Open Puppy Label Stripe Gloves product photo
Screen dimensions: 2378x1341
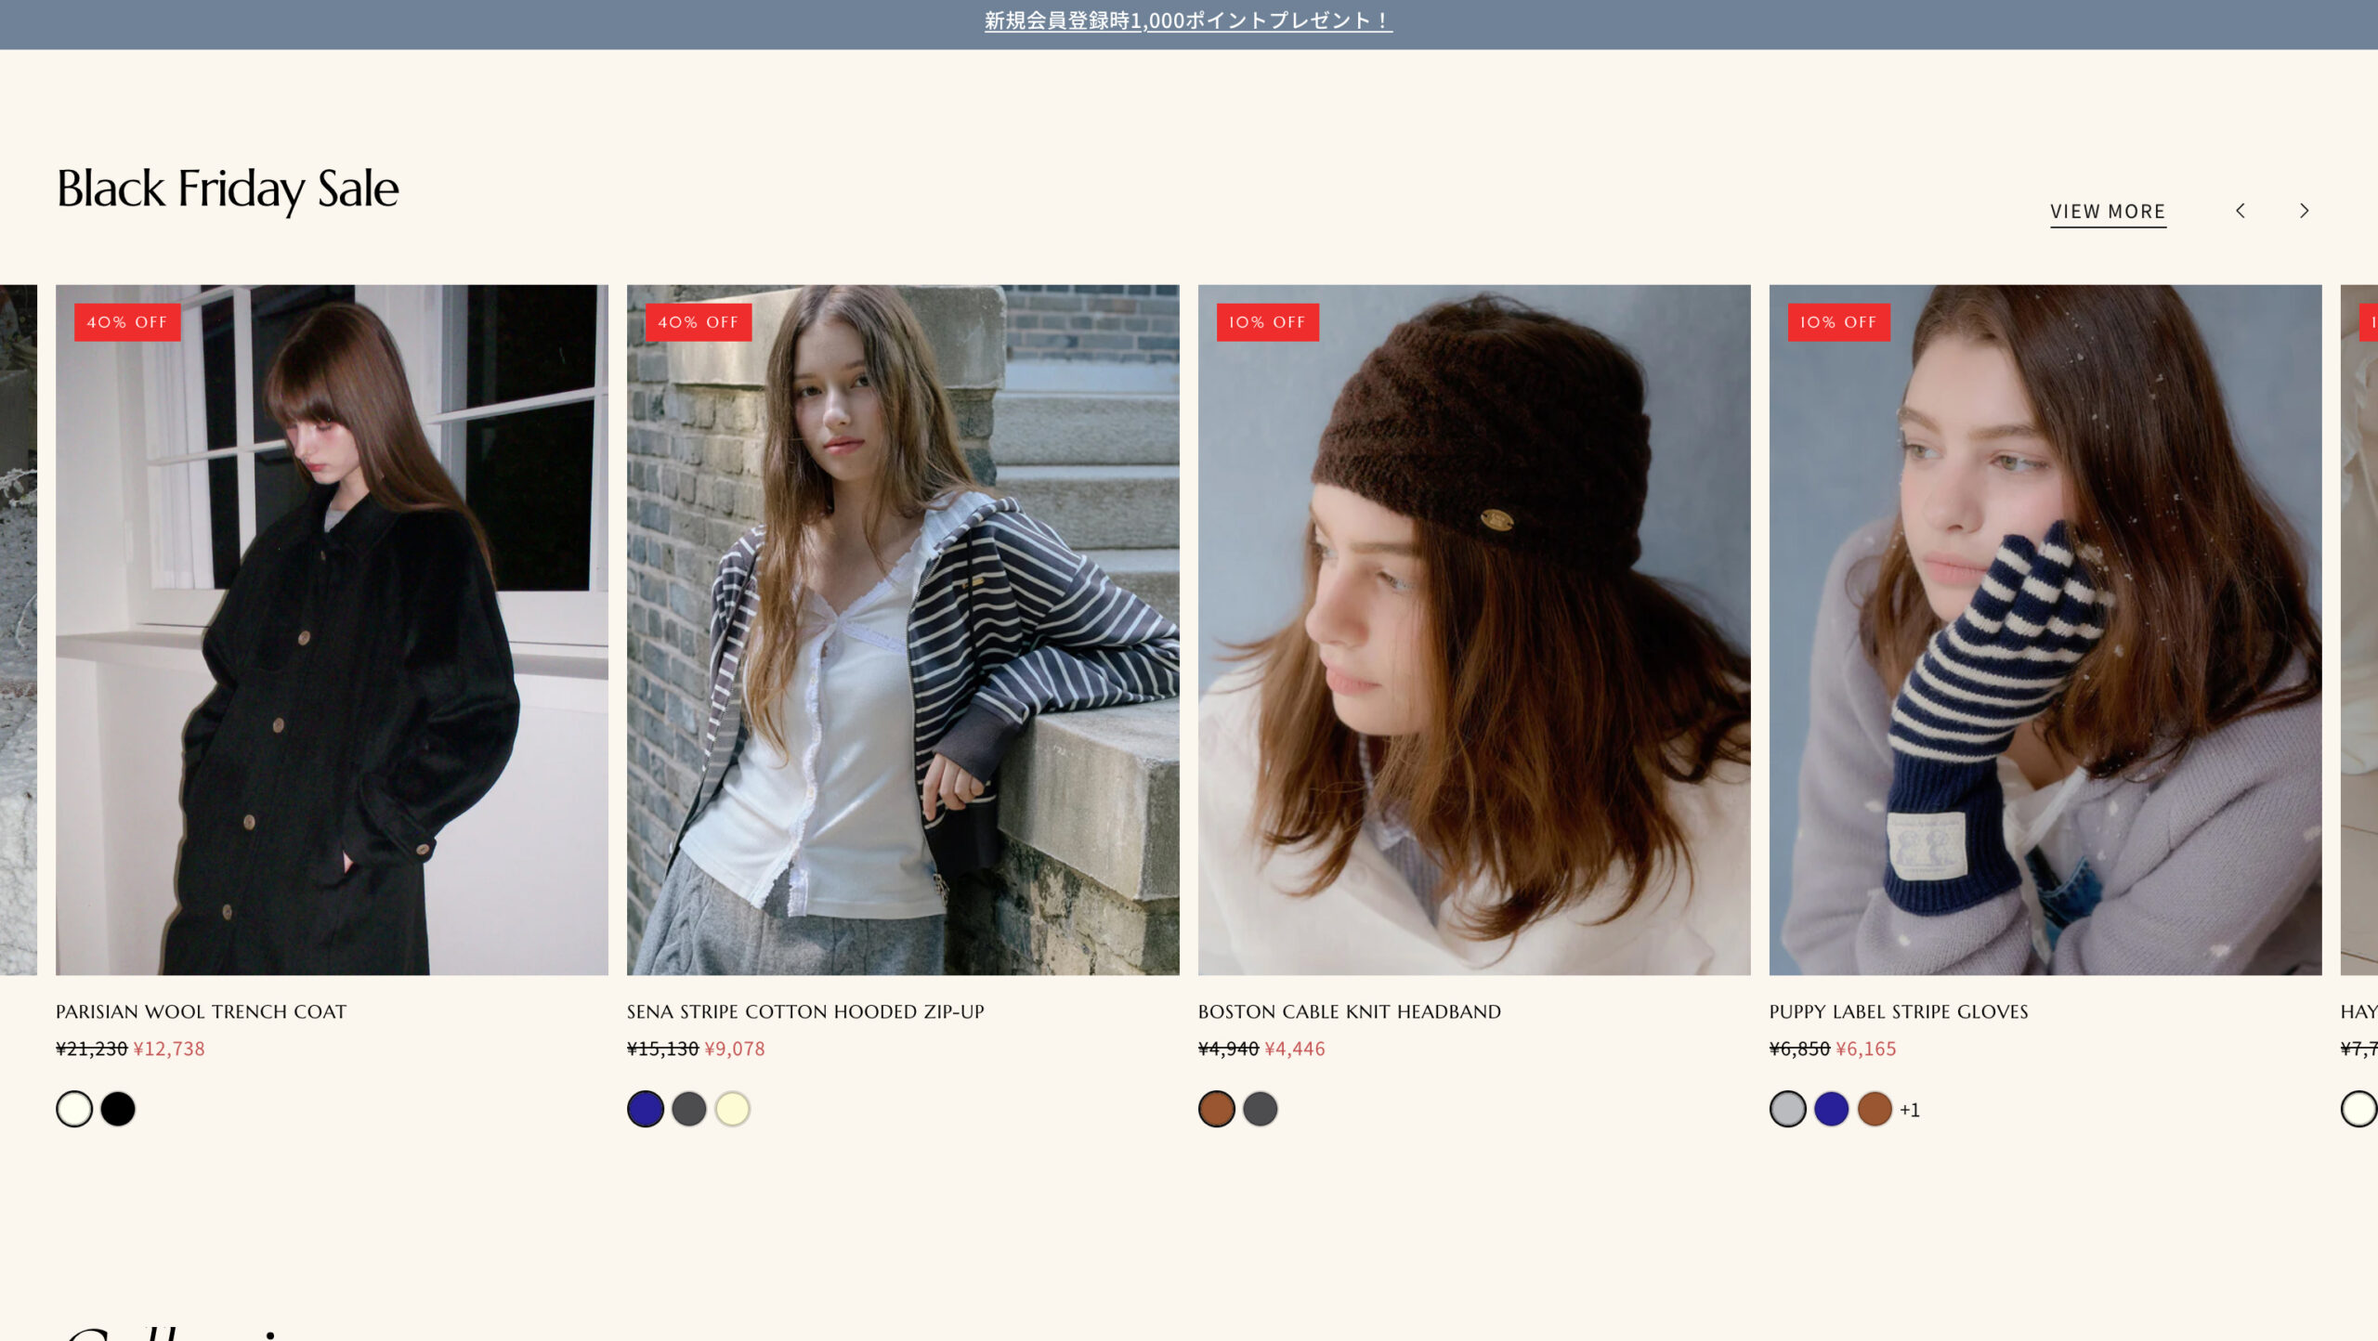tap(2045, 630)
